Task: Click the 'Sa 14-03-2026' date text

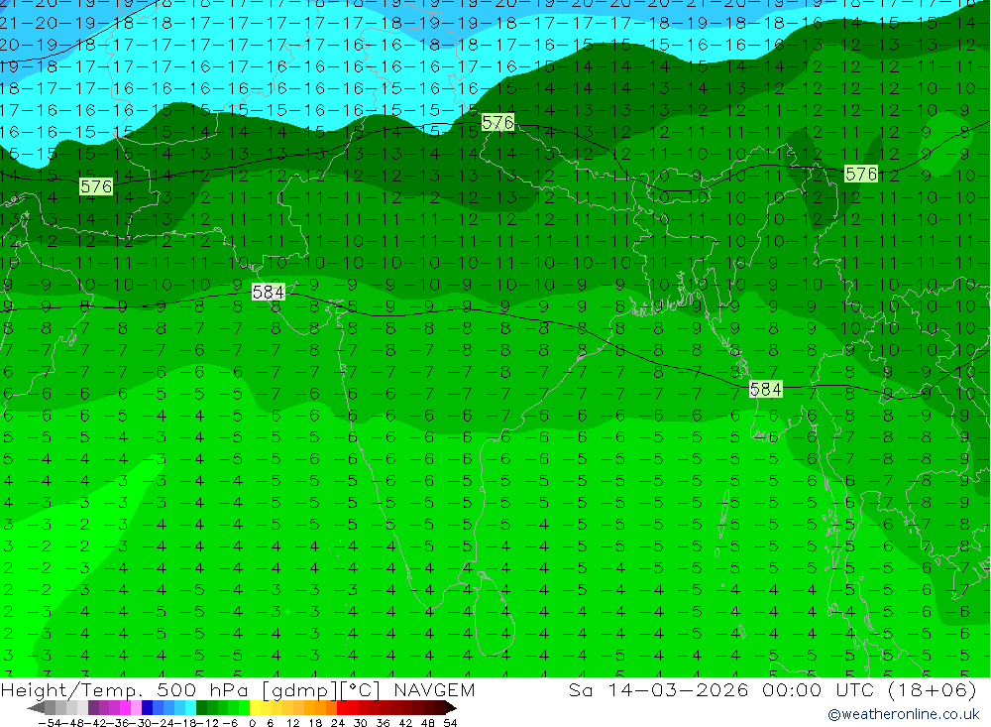Action: [x=659, y=689]
